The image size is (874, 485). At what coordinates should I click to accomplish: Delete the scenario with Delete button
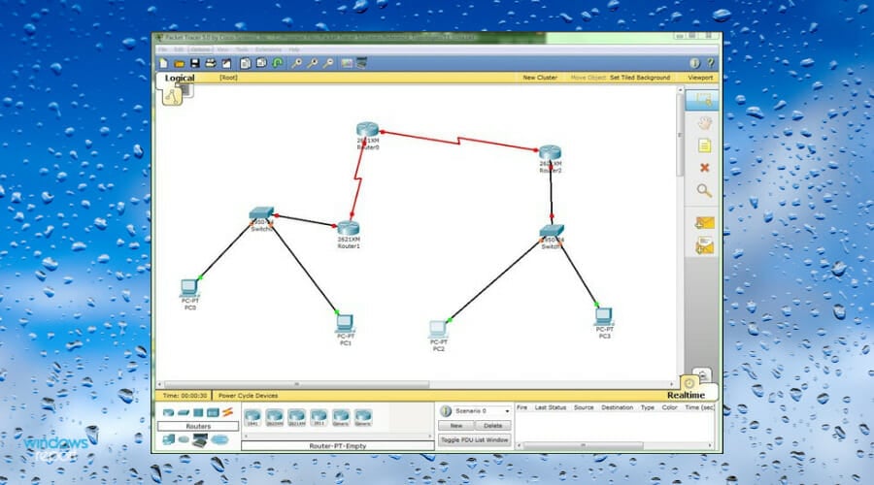pos(492,426)
